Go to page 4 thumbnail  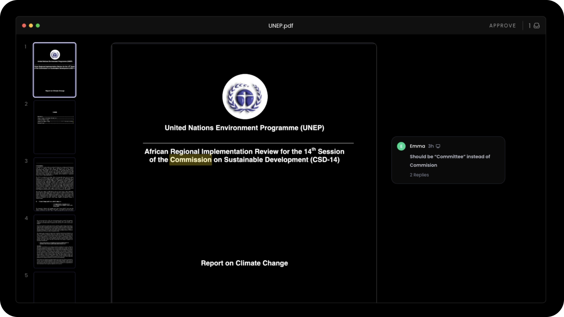pyautogui.click(x=55, y=241)
